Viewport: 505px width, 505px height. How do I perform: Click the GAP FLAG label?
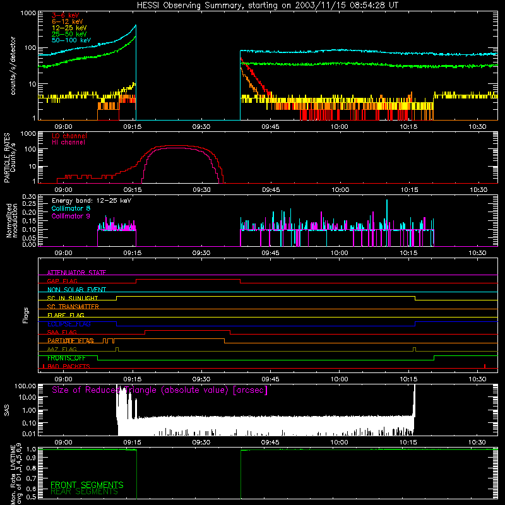(62, 281)
